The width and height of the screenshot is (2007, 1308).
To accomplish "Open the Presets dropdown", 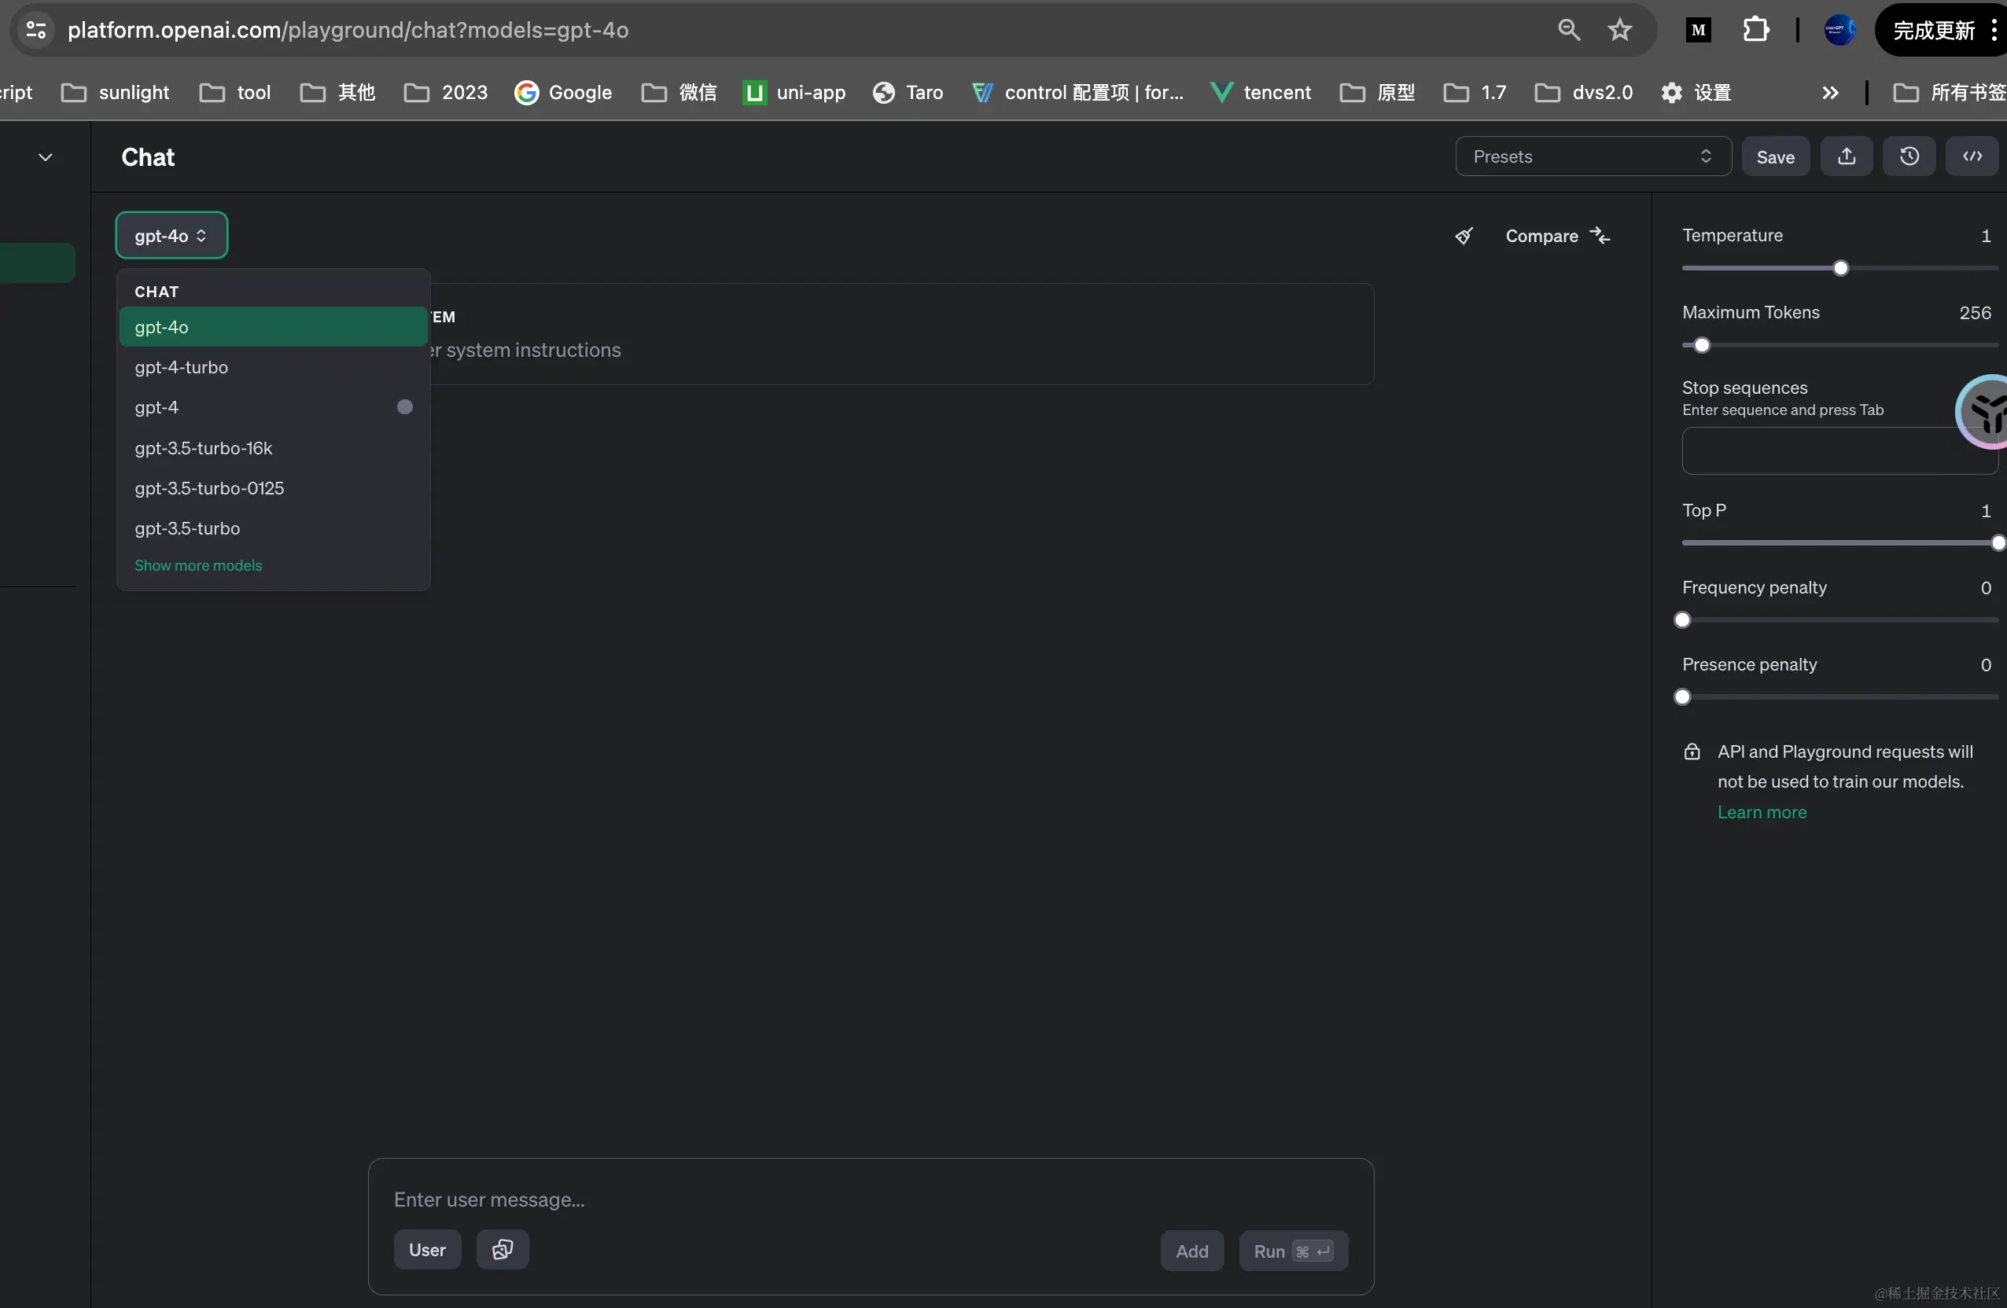I will tap(1593, 156).
